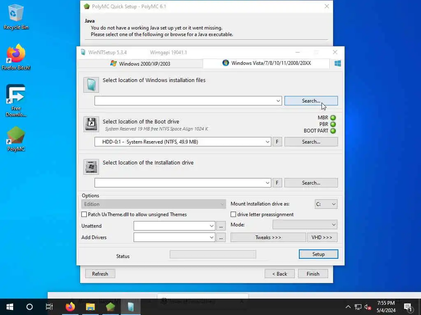Select the Firefox desktop shortcut
This screenshot has height=315, width=421.
(16, 57)
